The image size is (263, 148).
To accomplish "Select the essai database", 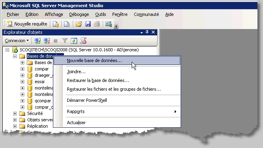I will point(39,82).
